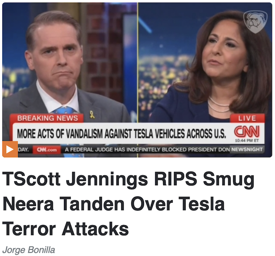Image resolution: width=275 pixels, height=256 pixels.
Task: Click the NEWSNIGHT show label
Action: (x=246, y=149)
